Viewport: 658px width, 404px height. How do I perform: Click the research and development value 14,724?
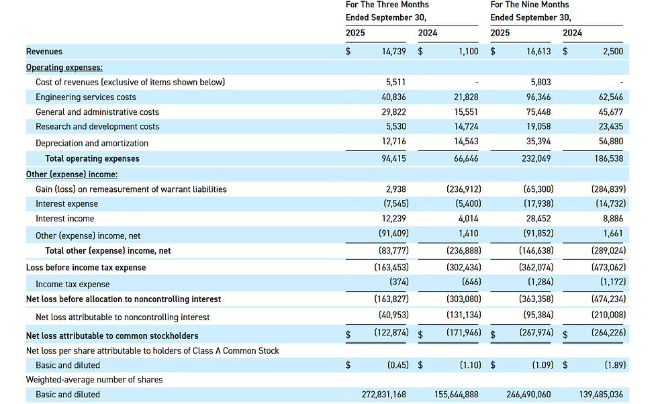[x=466, y=127]
